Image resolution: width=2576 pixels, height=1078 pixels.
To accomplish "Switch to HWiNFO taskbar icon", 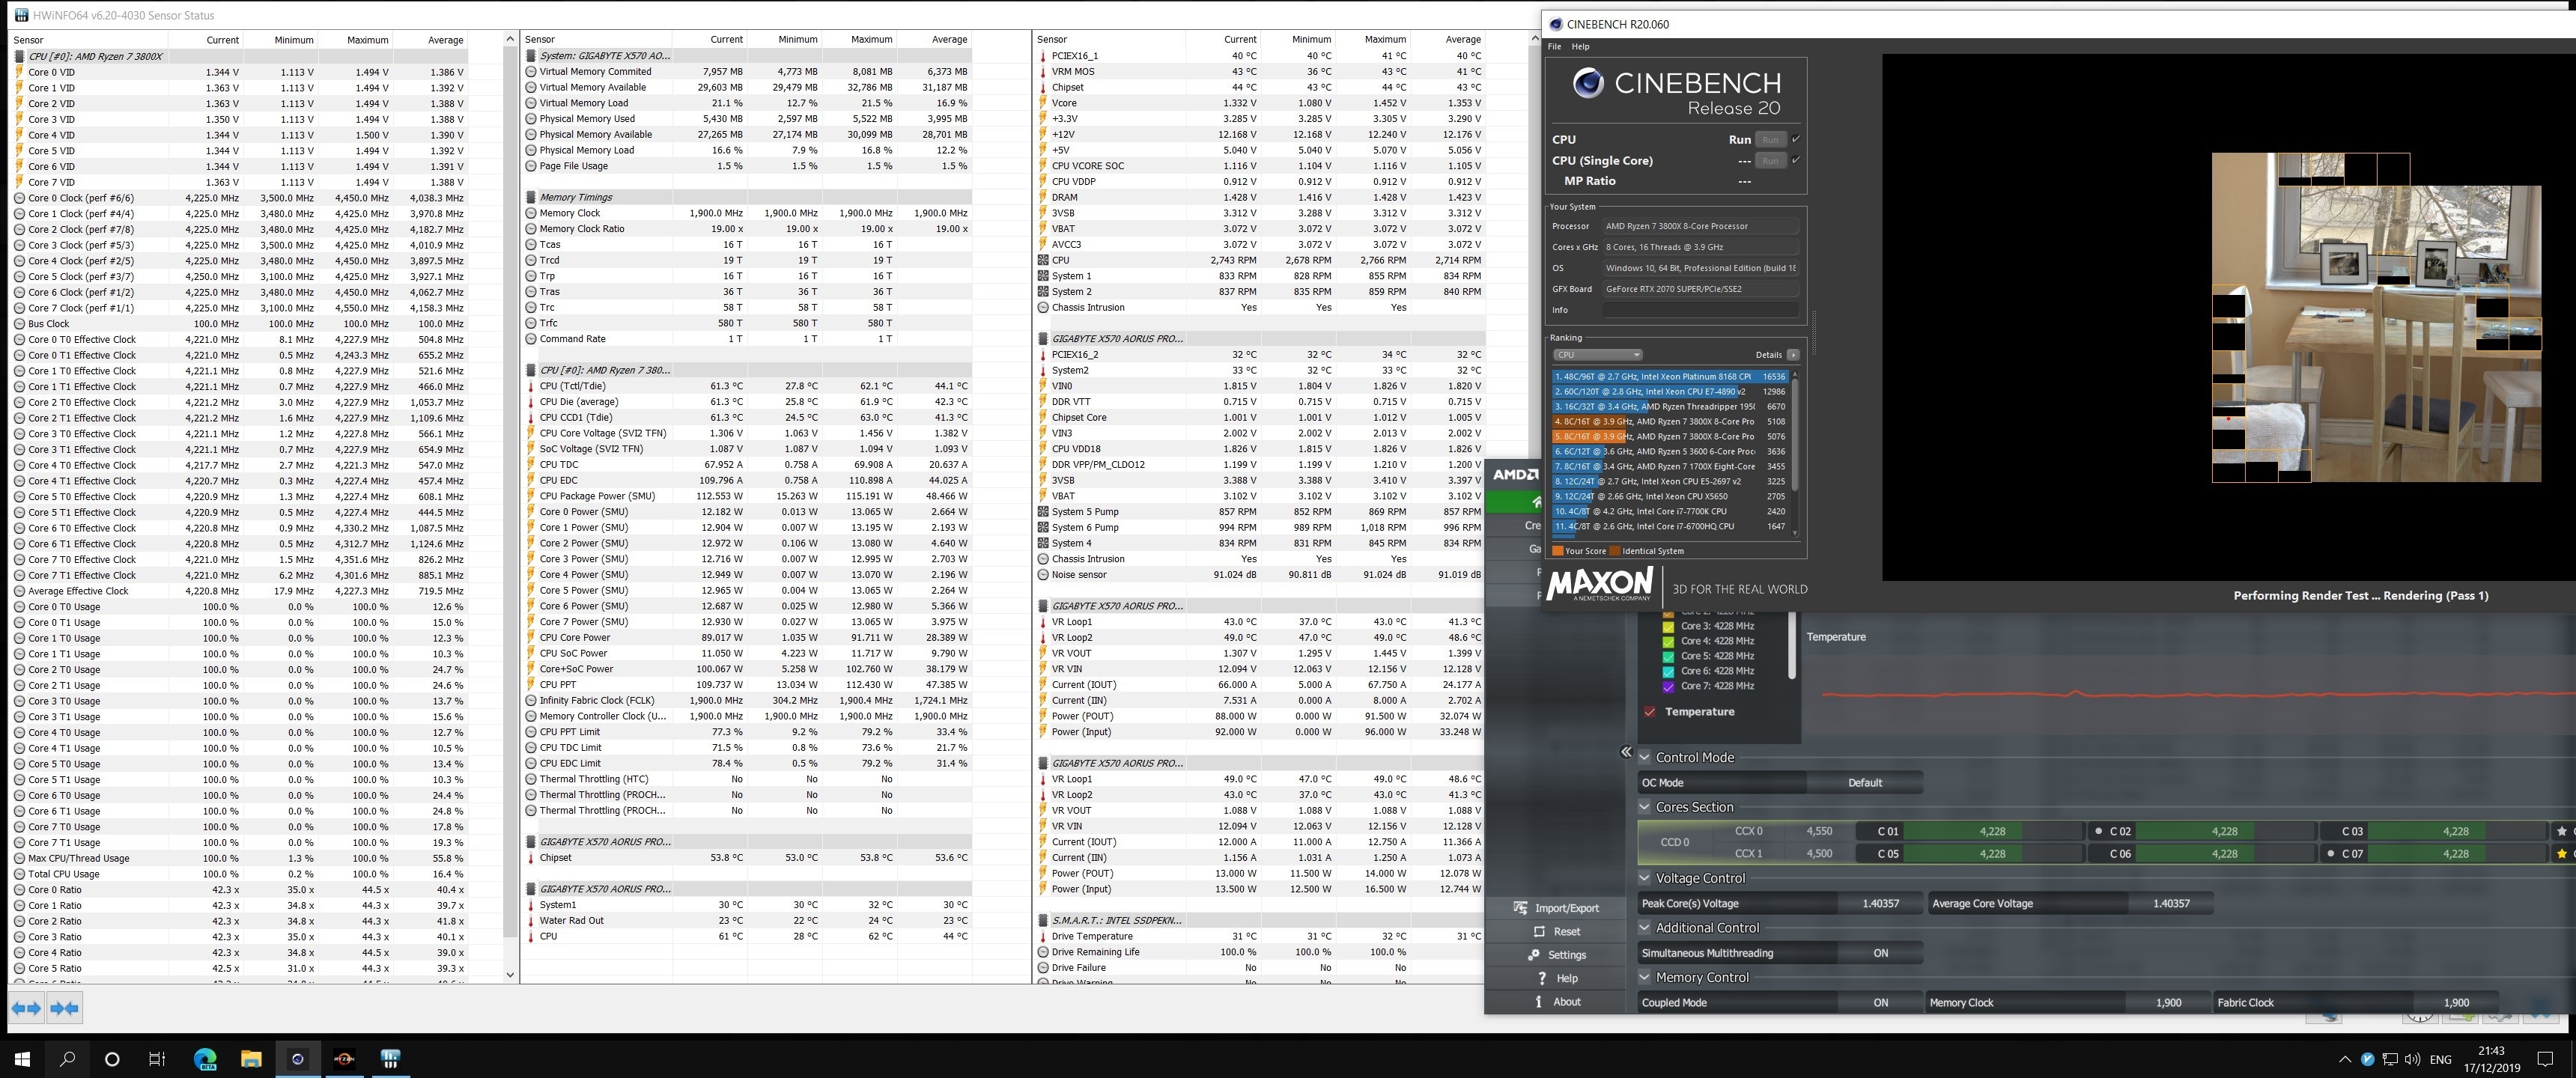I will tap(390, 1059).
